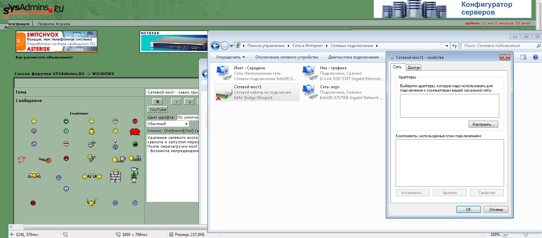542x238 pixels.
Task: Insert the red bear smiley
Action: point(135,132)
